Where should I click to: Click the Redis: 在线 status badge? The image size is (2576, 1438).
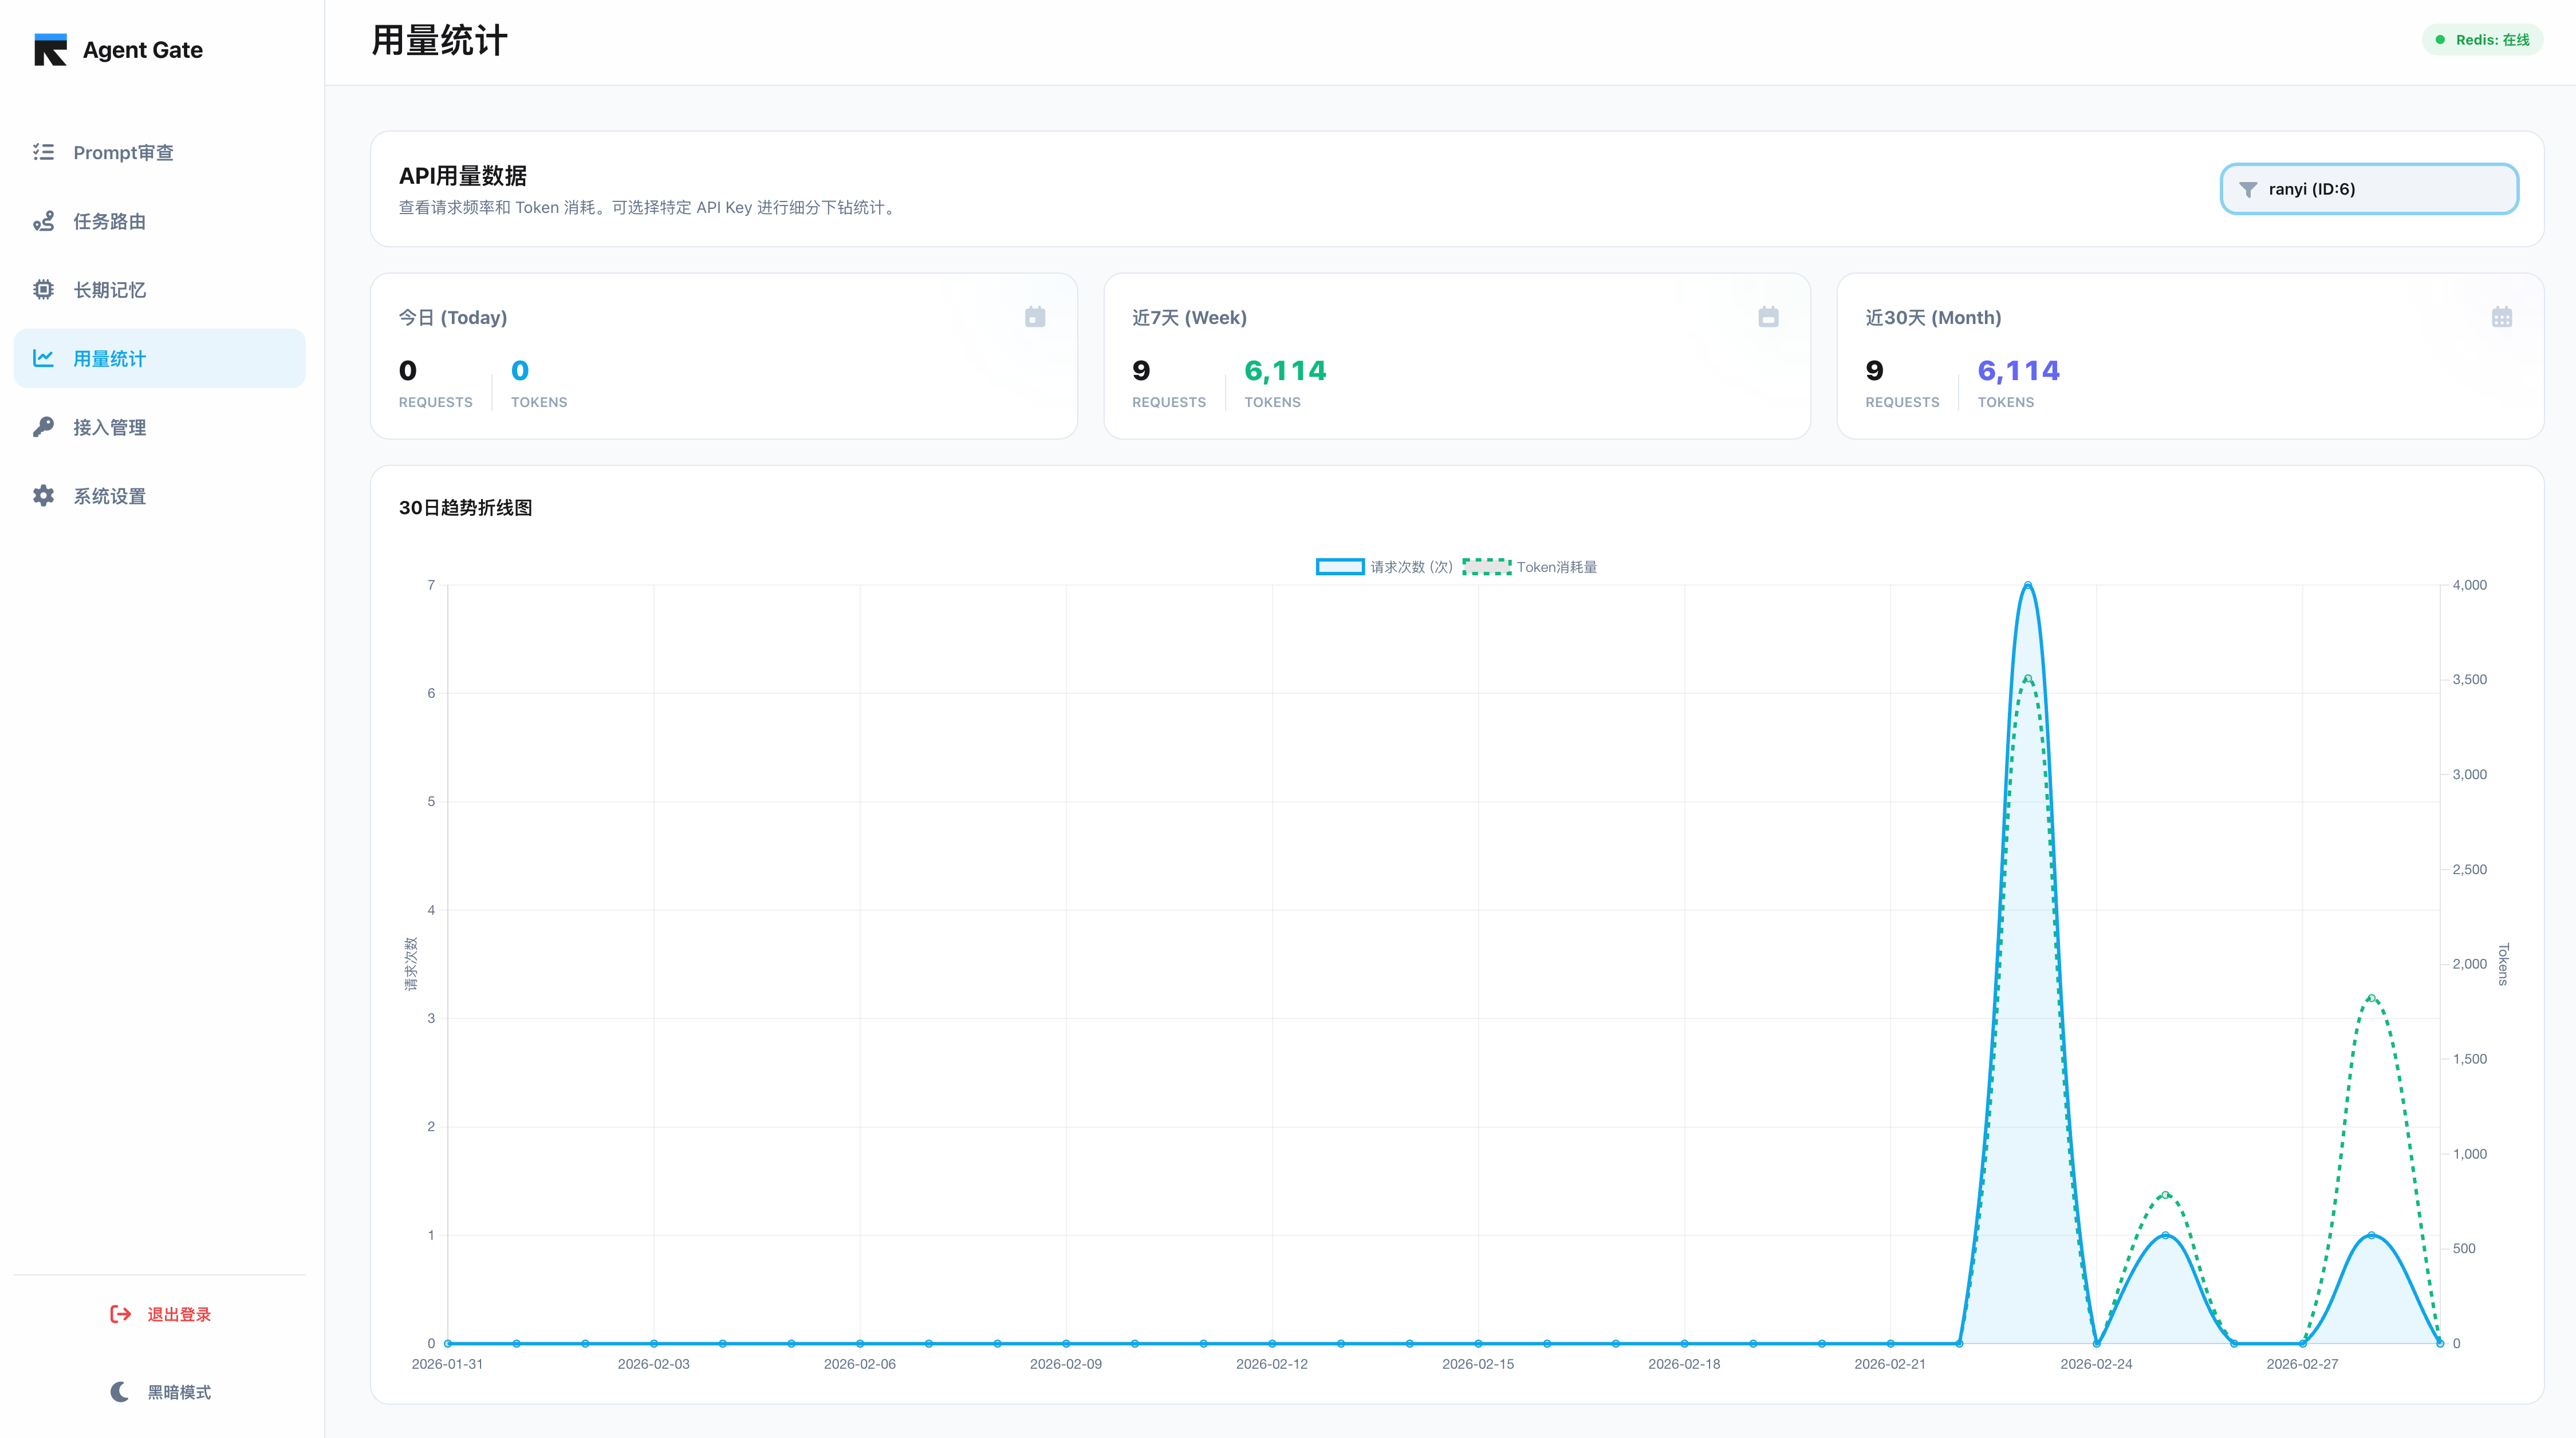click(x=2482, y=40)
